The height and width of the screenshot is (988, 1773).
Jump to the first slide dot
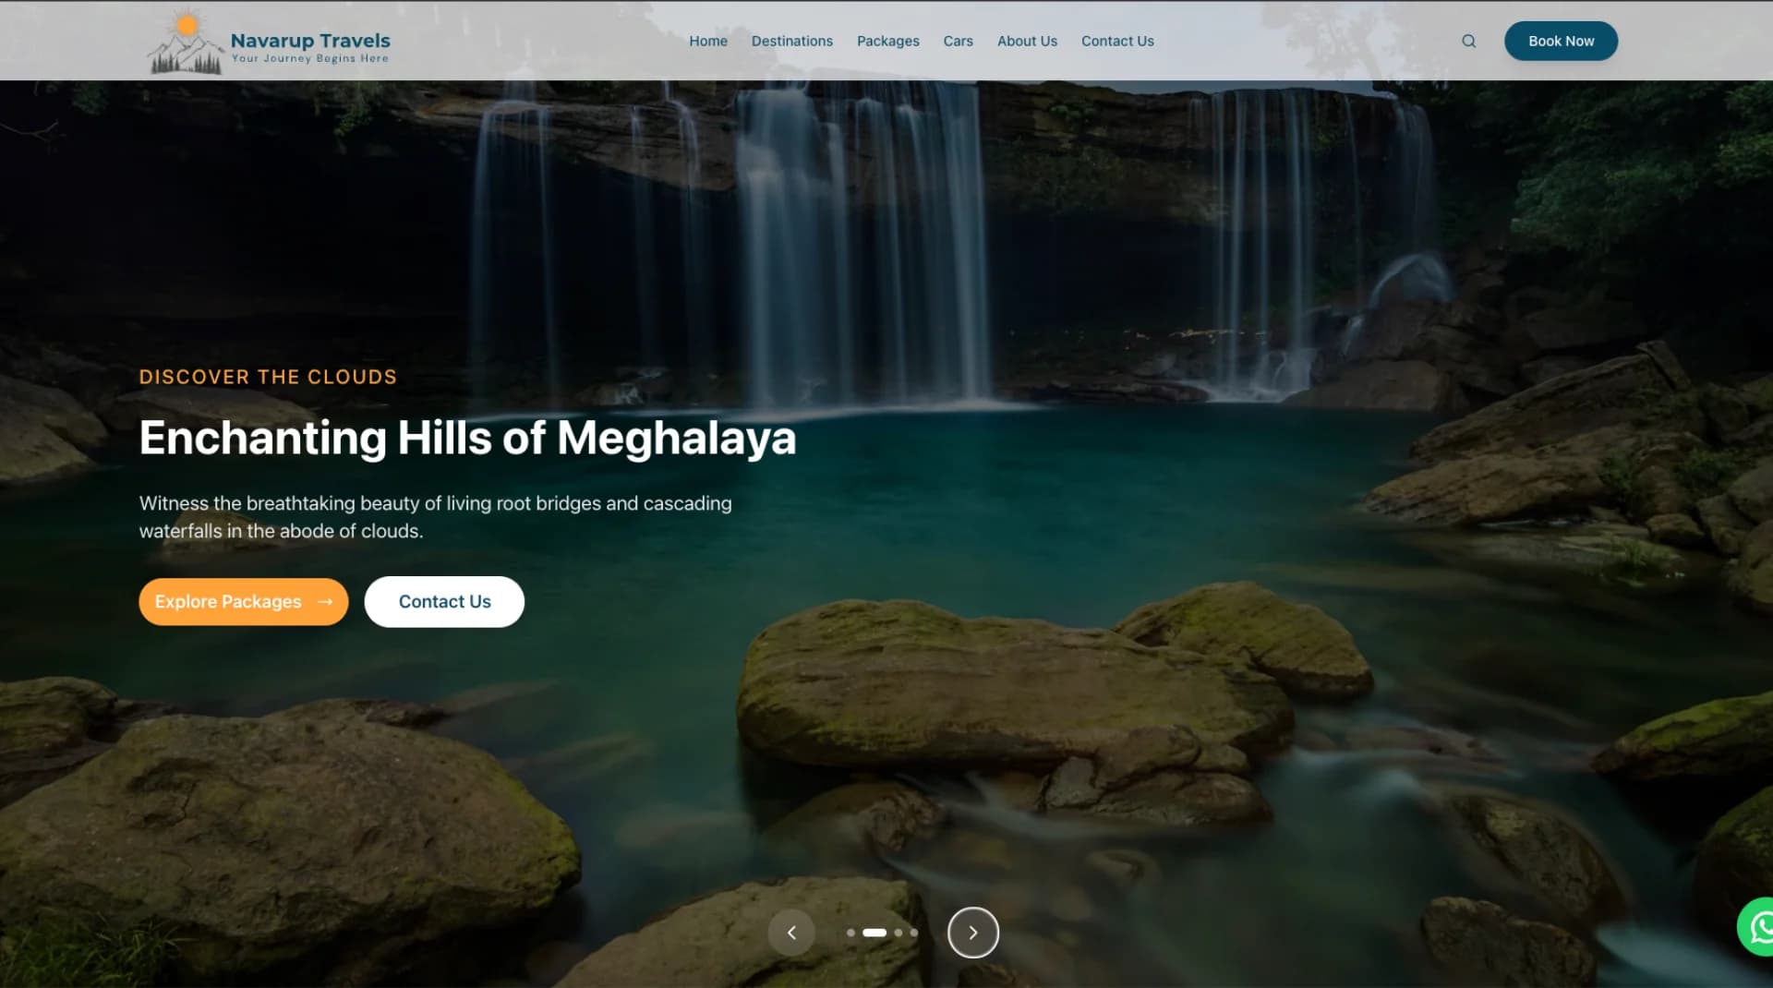pyautogui.click(x=850, y=933)
